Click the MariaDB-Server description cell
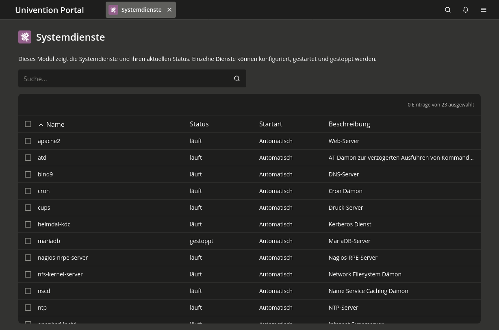The image size is (499, 330). pos(349,241)
